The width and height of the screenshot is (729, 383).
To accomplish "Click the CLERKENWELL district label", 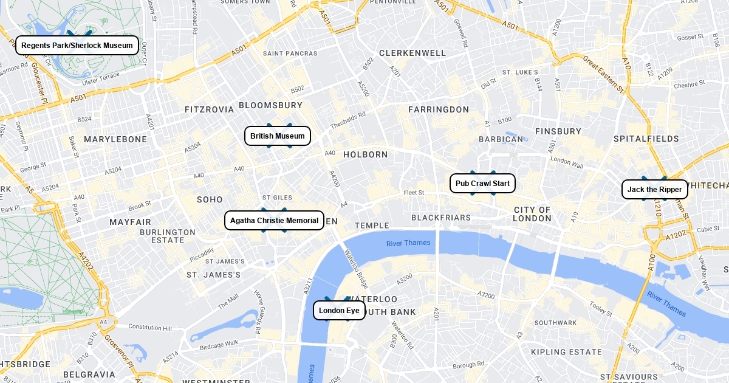I will [x=412, y=53].
